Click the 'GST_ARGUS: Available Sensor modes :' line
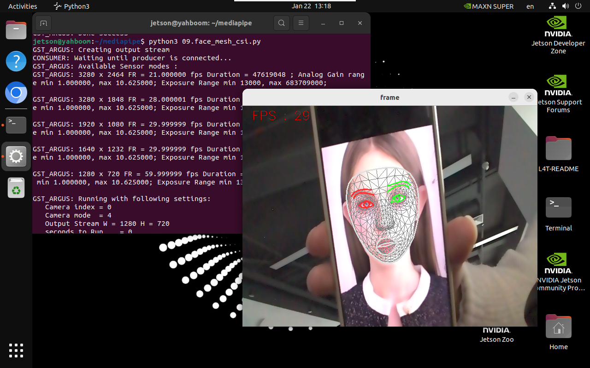 point(105,66)
